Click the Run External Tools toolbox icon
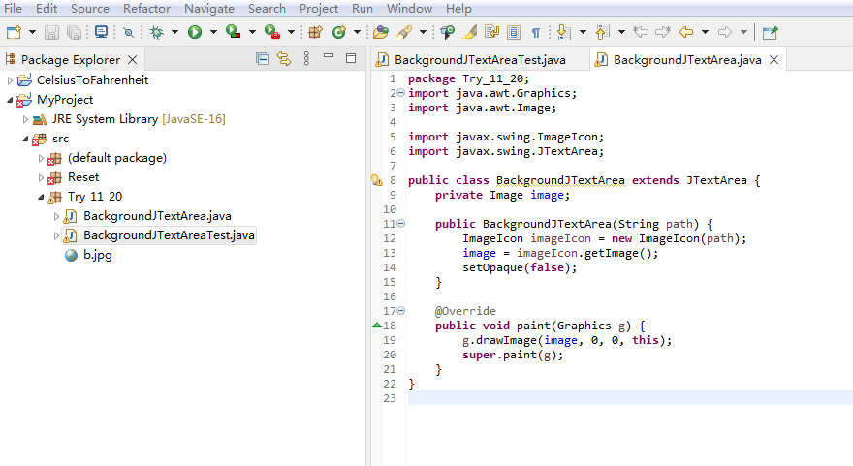 tap(272, 32)
